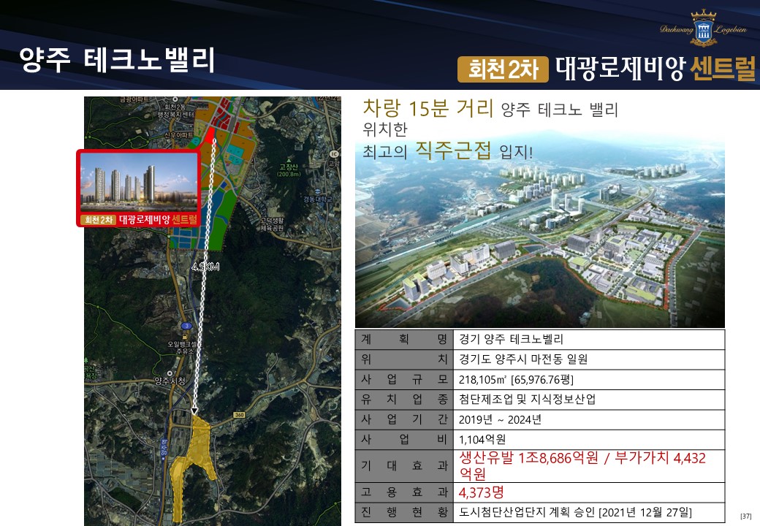Viewport: 760px width, 526px height.
Task: Click the route 360 road marker
Action: tap(240, 415)
